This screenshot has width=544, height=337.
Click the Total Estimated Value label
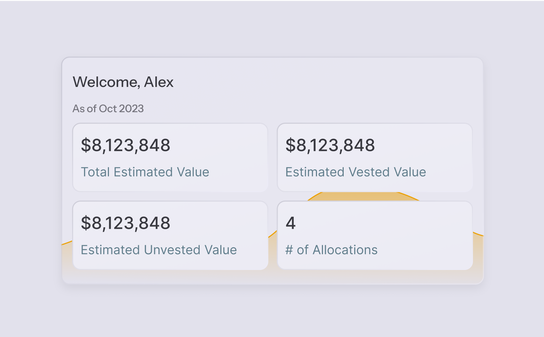pyautogui.click(x=145, y=172)
